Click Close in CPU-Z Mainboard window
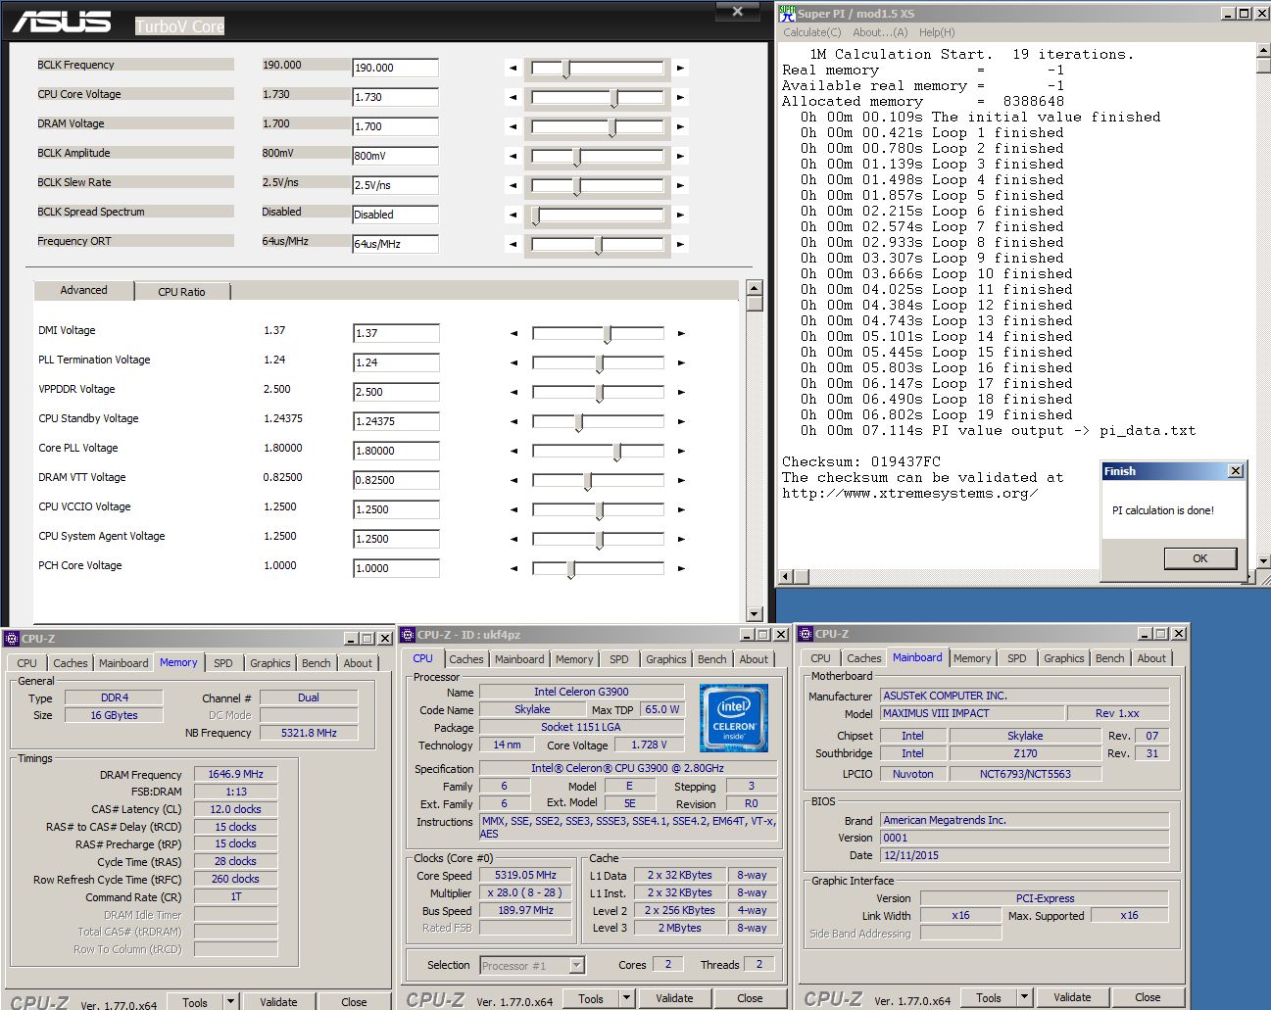 click(1148, 997)
